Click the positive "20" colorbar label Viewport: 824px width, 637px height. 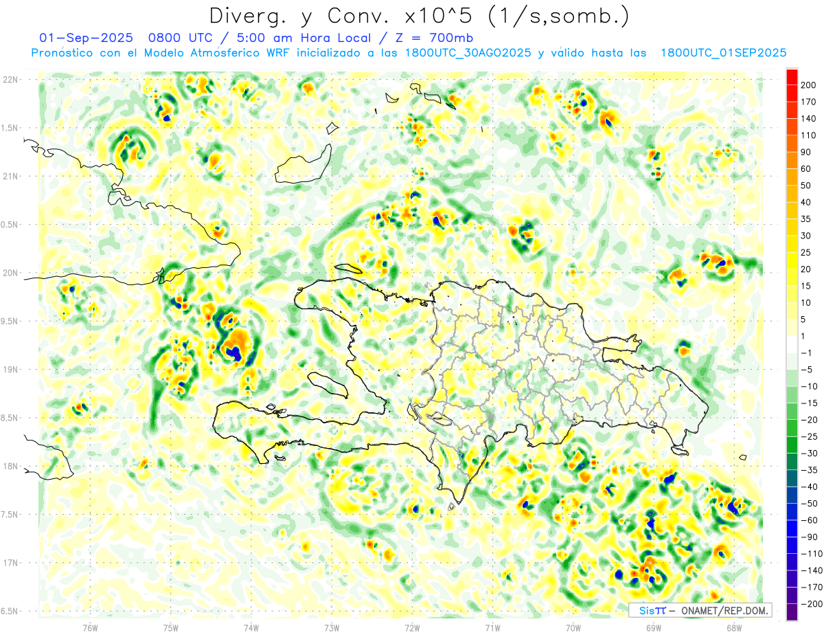[x=807, y=269]
